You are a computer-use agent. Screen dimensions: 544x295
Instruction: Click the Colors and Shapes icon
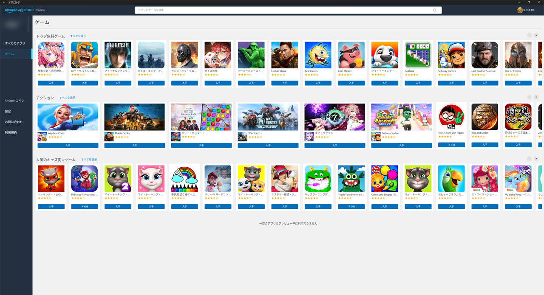point(385,179)
